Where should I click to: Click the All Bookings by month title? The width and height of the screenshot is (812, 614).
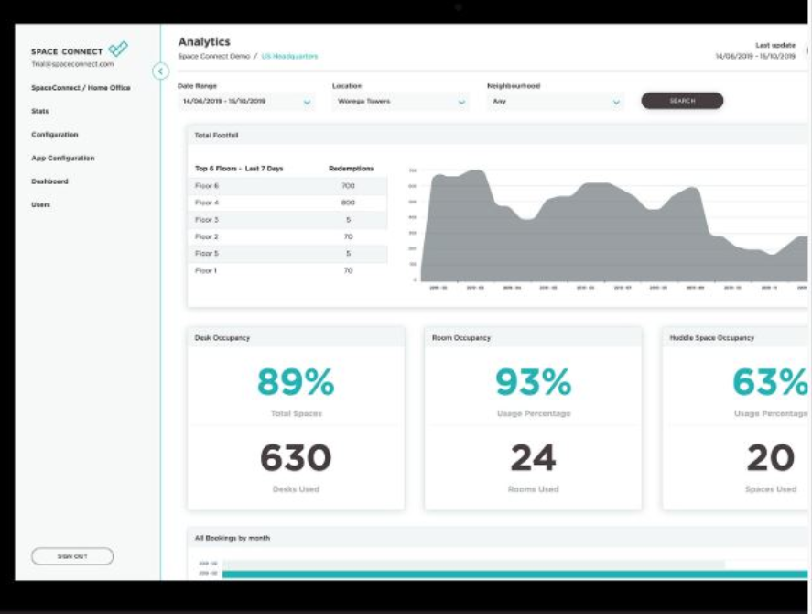(x=232, y=538)
